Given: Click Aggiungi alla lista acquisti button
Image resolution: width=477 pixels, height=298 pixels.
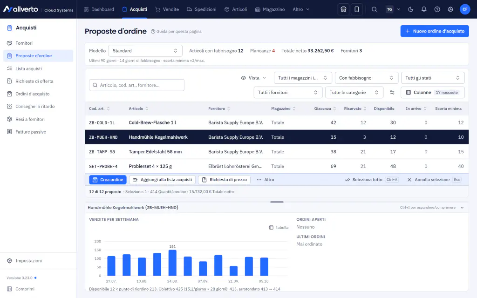Looking at the screenshot, I should click(163, 180).
